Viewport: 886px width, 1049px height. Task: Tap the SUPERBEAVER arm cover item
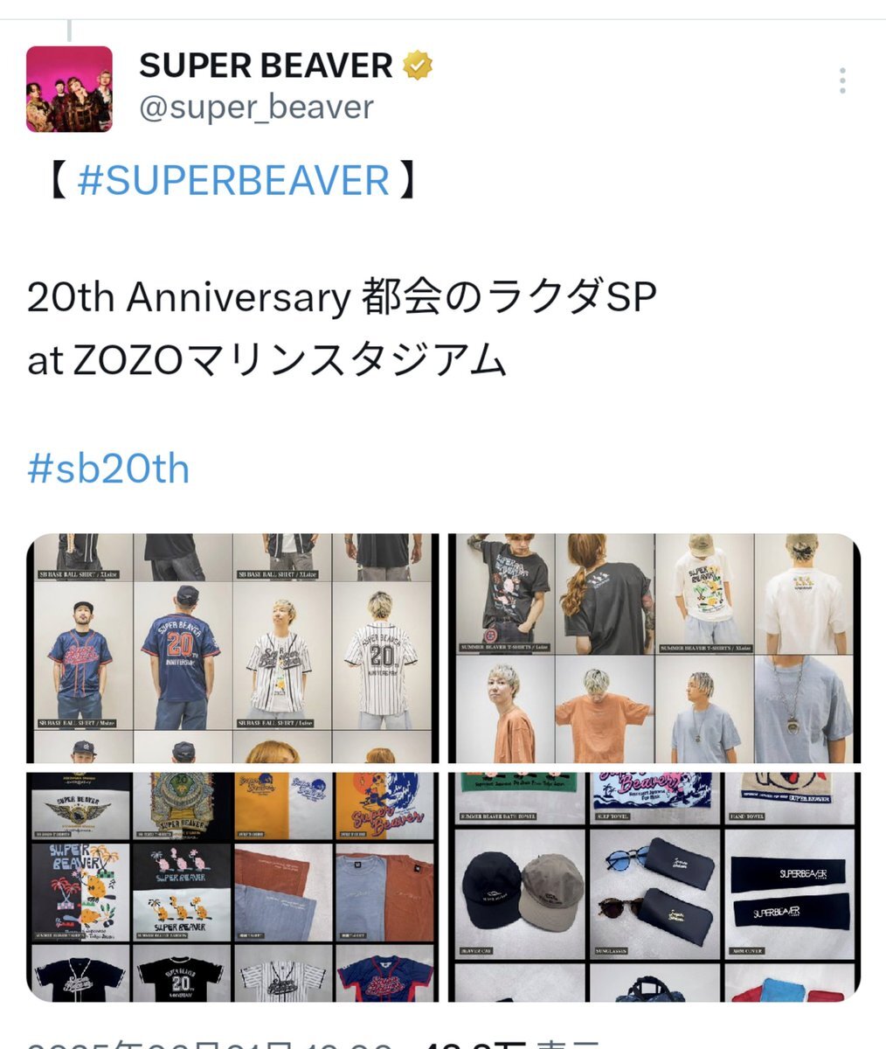[x=789, y=892]
